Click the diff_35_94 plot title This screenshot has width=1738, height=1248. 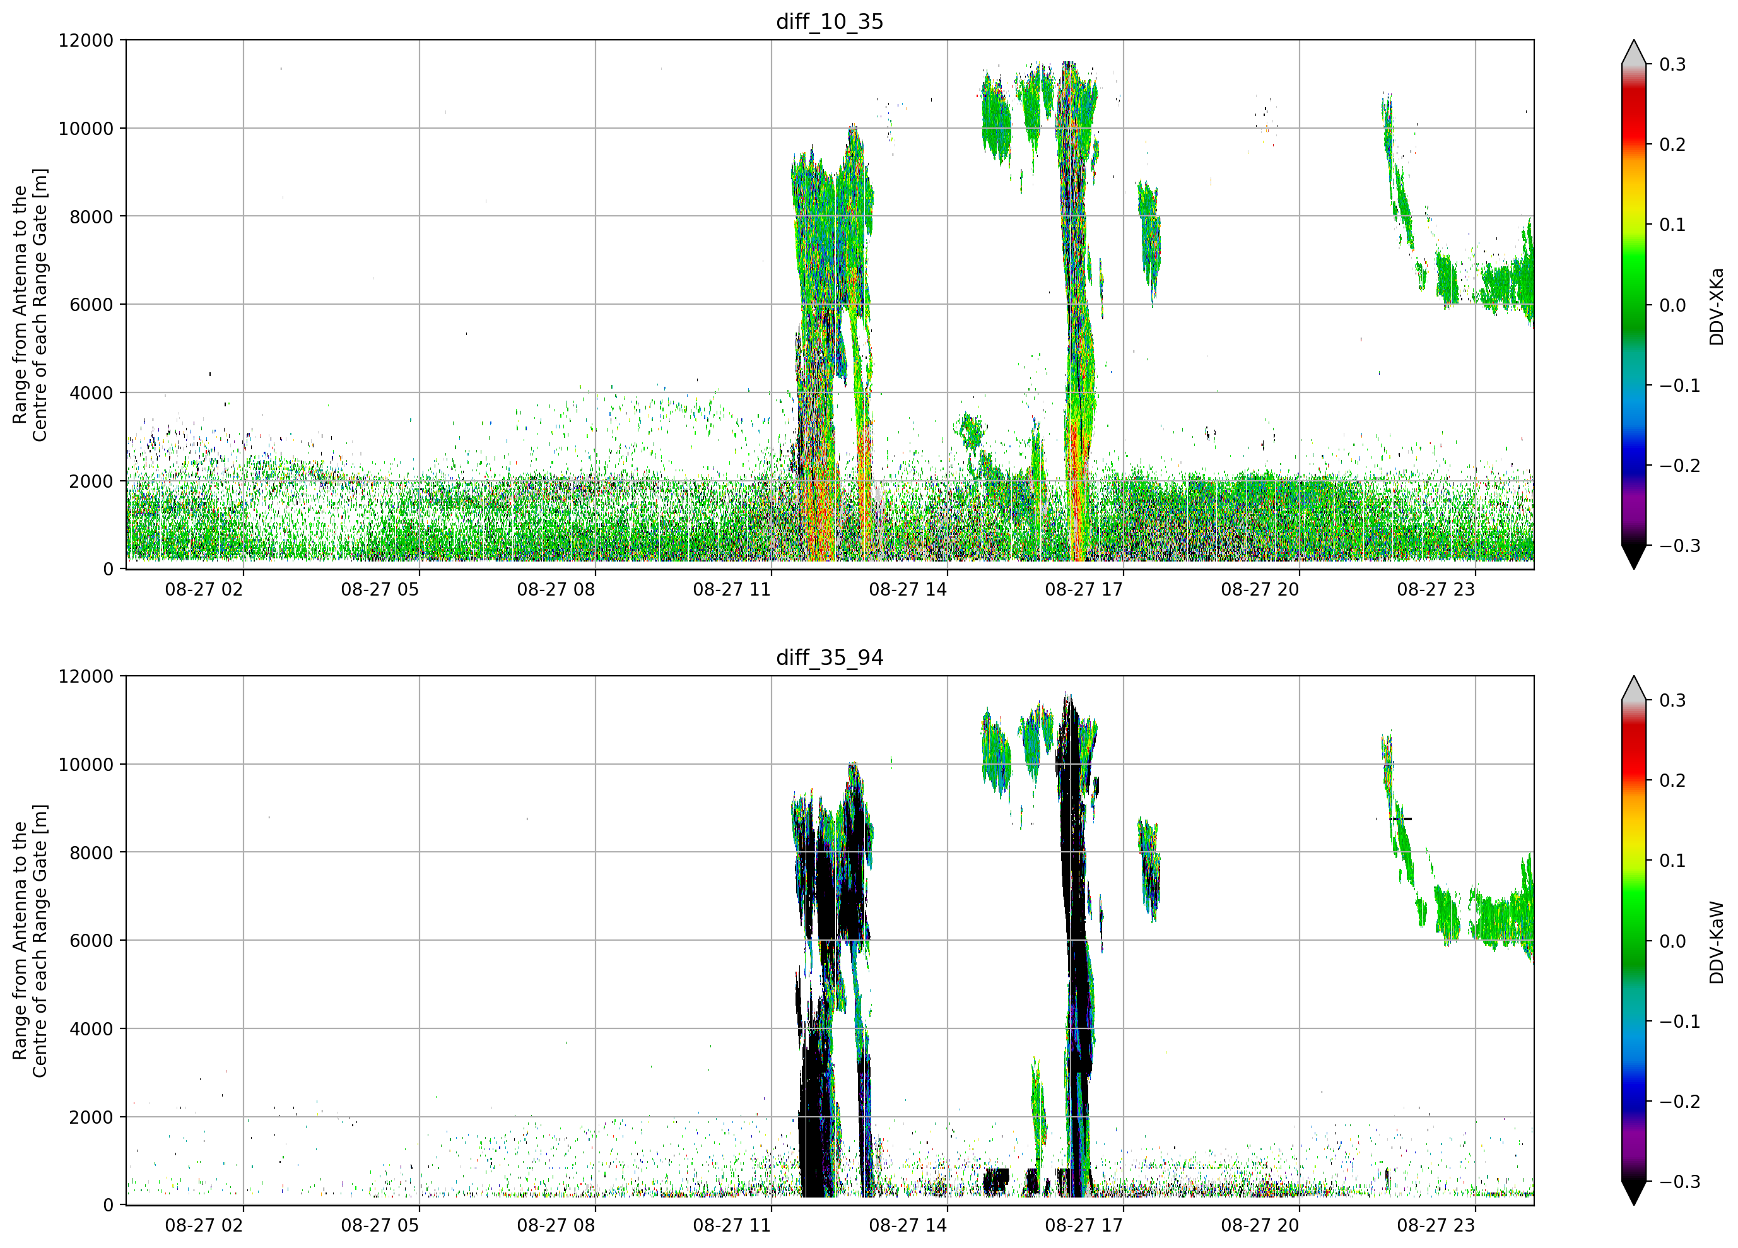(x=830, y=657)
